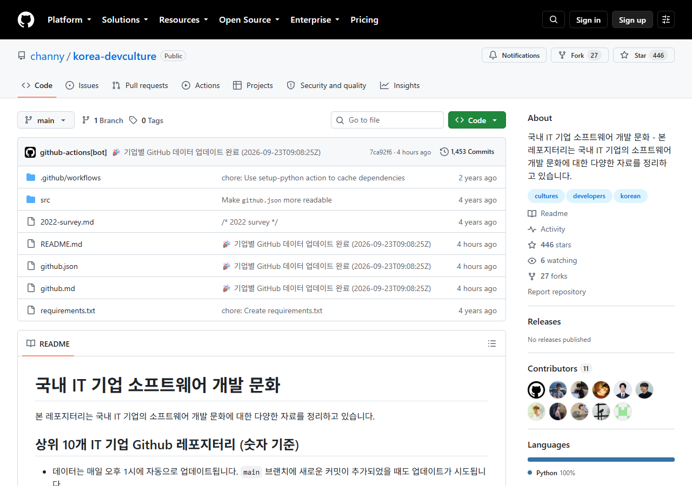
Task: Open the Projects tab
Action: coord(253,85)
